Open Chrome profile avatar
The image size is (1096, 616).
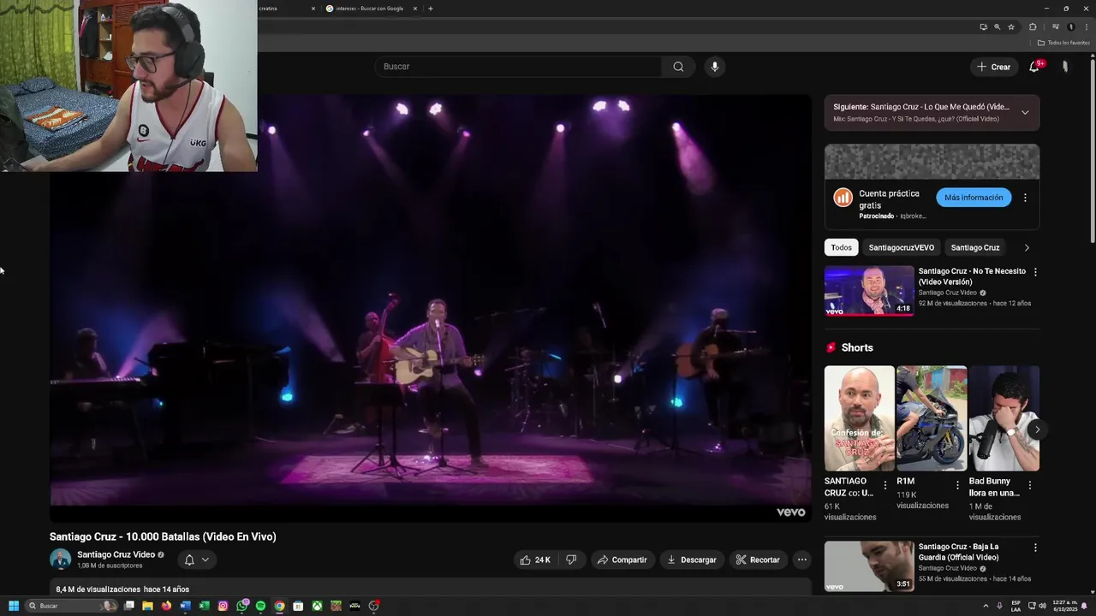coord(1070,27)
